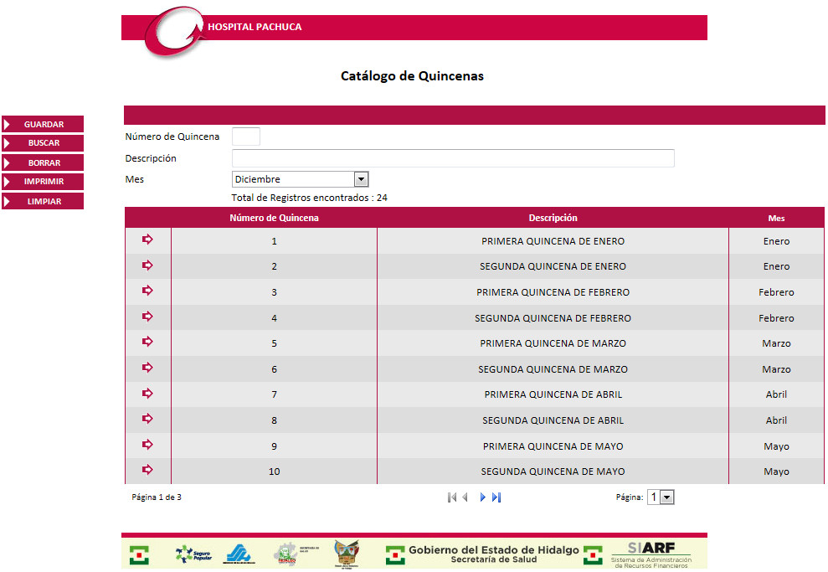
Task: Select row arrow for PRIMERA QUINCENA DE ENERO
Action: 147,240
